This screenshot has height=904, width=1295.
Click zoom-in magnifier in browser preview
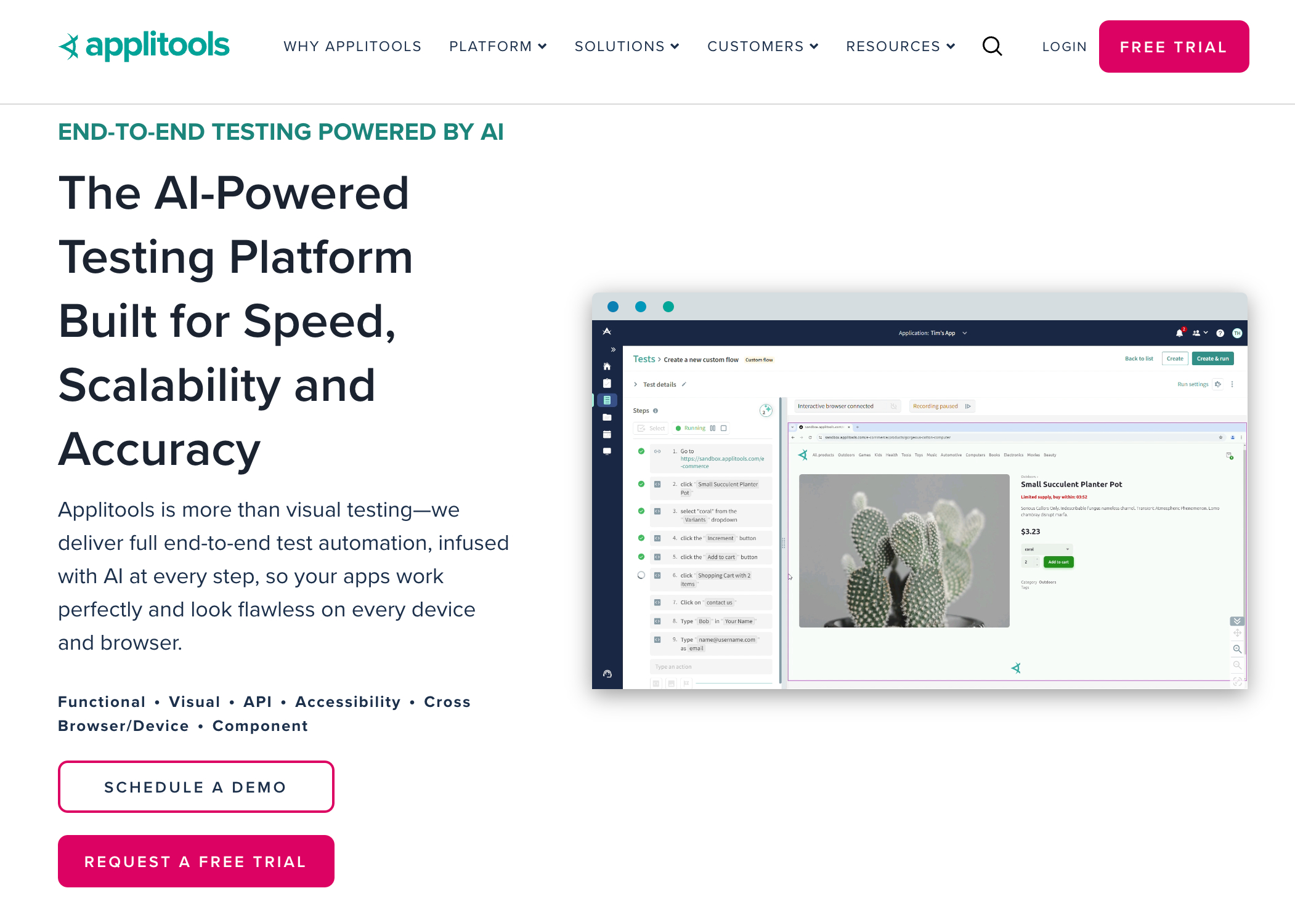pos(1237,649)
